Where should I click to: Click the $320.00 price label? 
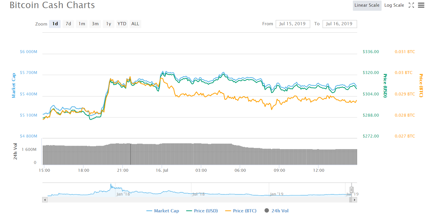(371, 73)
